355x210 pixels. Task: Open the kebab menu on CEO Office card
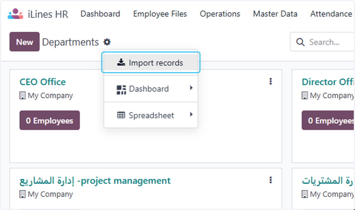tap(270, 82)
